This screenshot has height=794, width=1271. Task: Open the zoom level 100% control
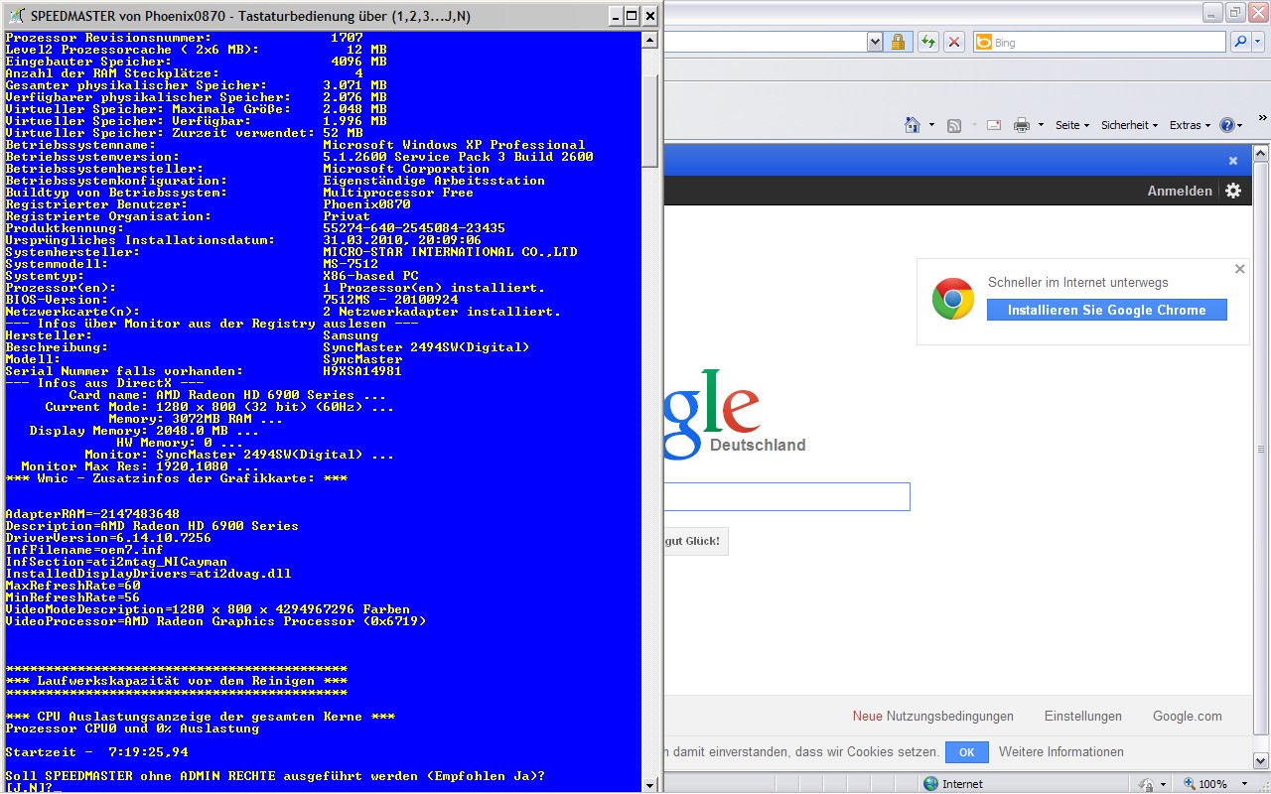(1204, 784)
